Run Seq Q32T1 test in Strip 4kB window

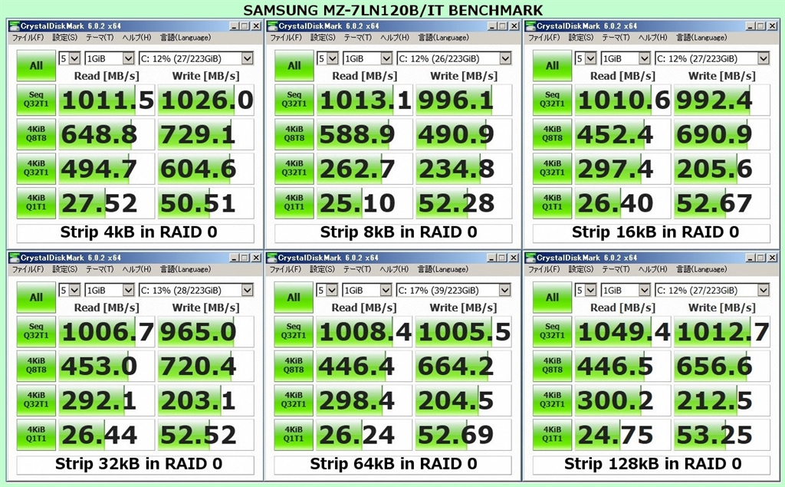(x=36, y=99)
